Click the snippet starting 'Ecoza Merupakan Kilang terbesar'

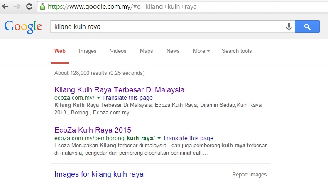tap(160, 149)
